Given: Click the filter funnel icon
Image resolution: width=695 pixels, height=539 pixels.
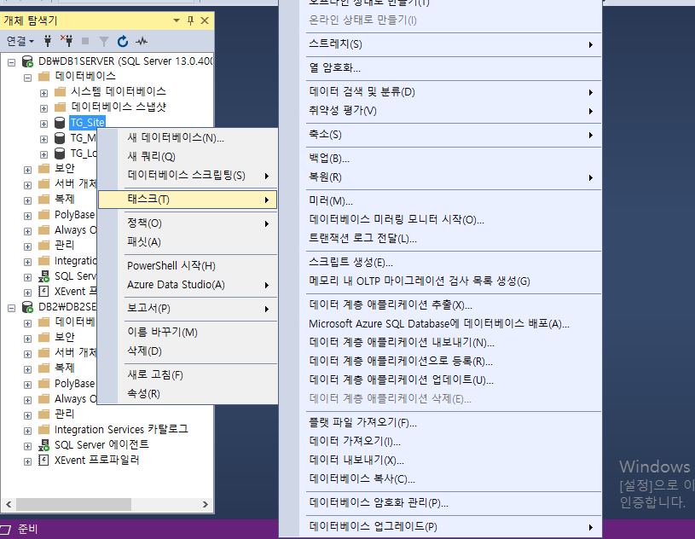Looking at the screenshot, I should click(x=104, y=42).
